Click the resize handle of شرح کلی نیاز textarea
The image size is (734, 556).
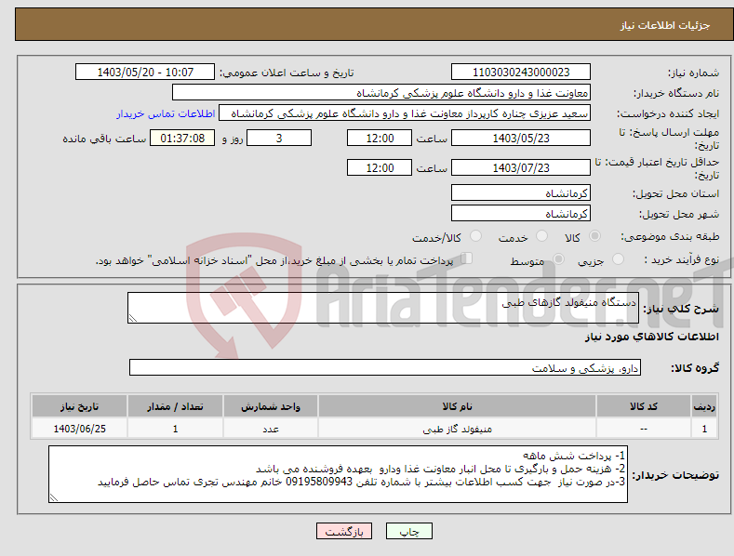tap(133, 318)
